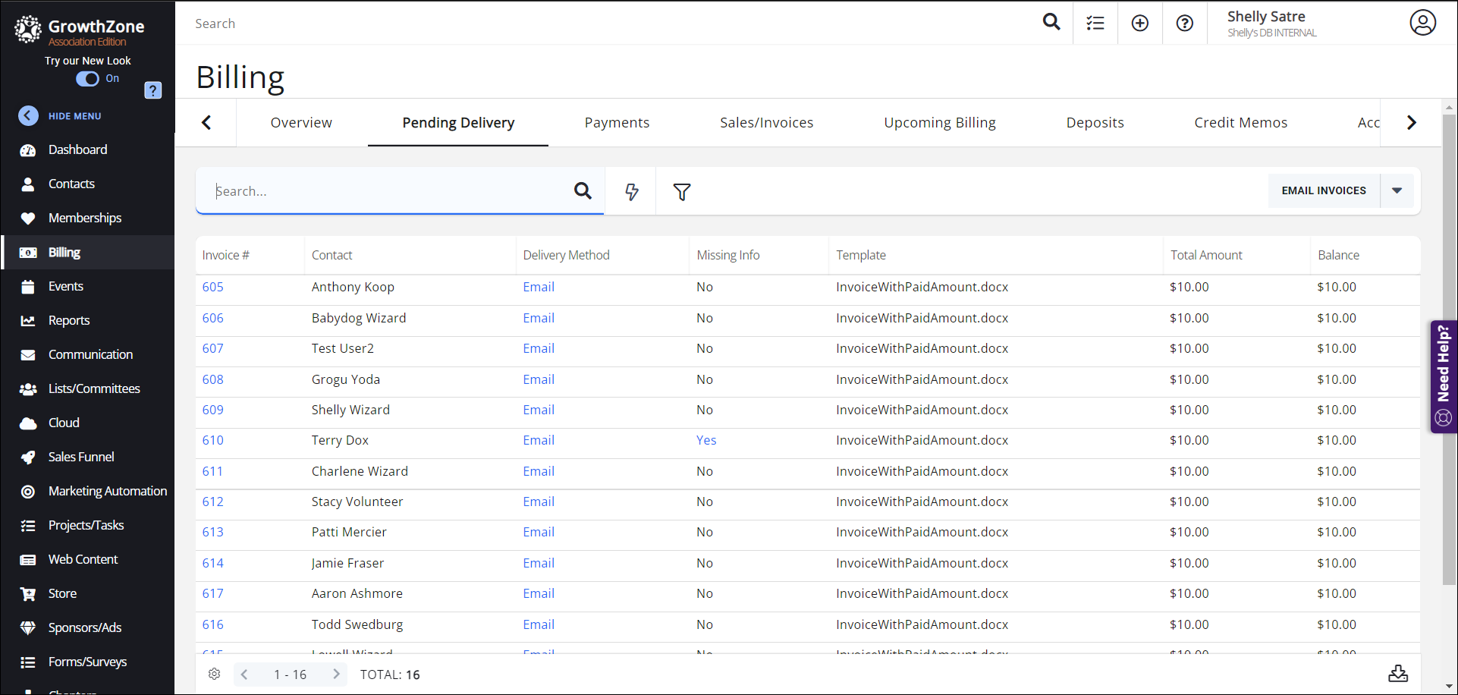Collapse sidebar using Hide Menu arrow
The image size is (1458, 695).
[x=28, y=116]
